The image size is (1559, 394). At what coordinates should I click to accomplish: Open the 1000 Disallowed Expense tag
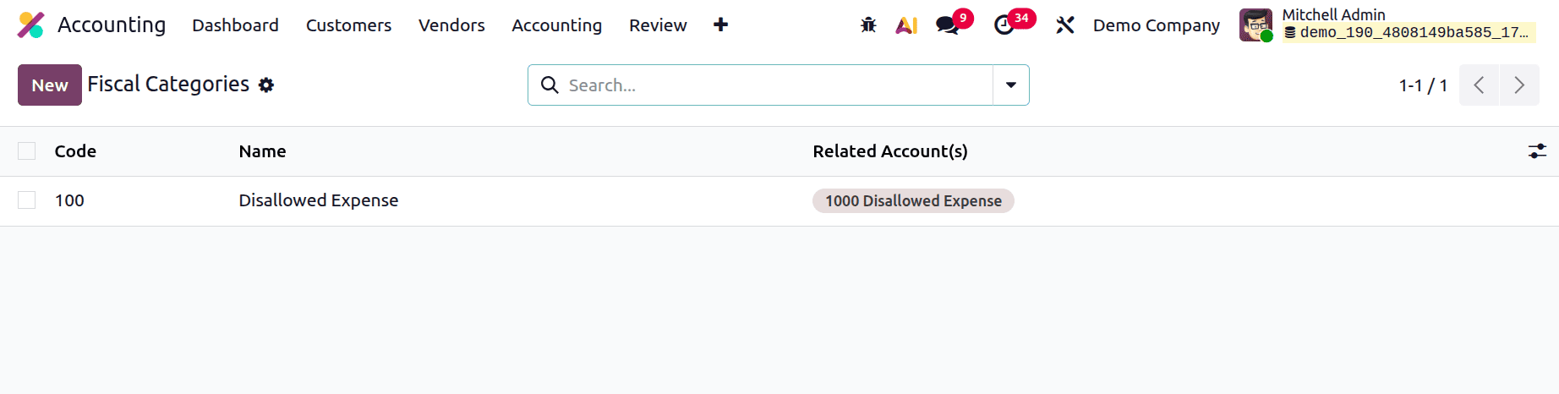click(x=913, y=201)
